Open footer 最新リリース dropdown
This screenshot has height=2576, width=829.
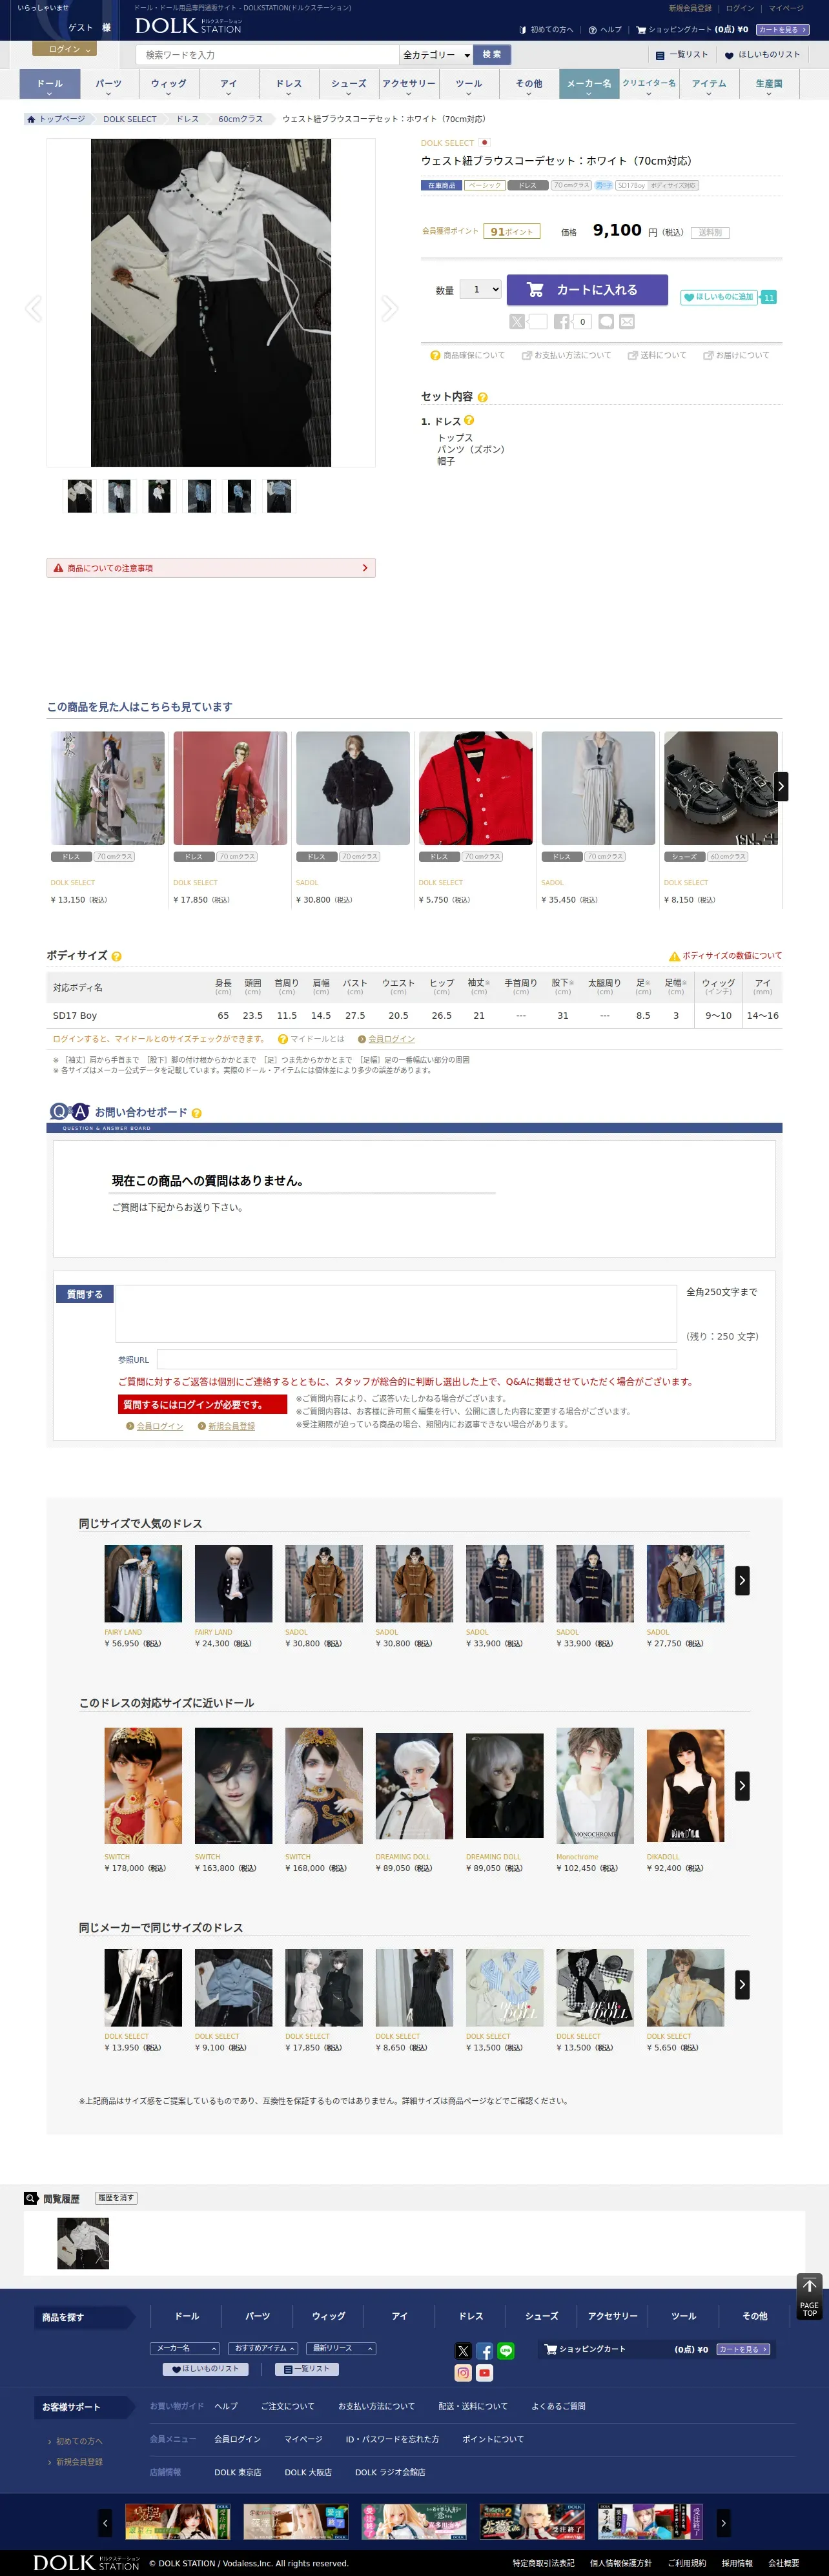(x=341, y=2348)
